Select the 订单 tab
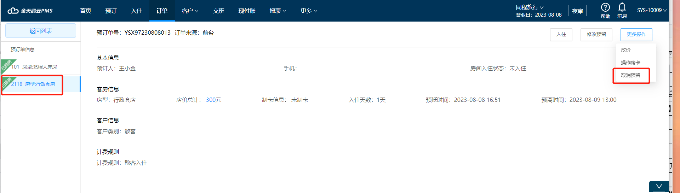The width and height of the screenshot is (680, 193). pos(162,11)
